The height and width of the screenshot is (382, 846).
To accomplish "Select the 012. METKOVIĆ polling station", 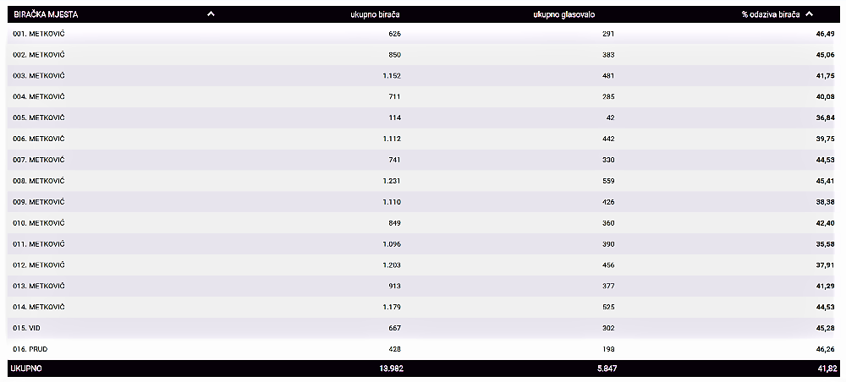I will [x=39, y=265].
